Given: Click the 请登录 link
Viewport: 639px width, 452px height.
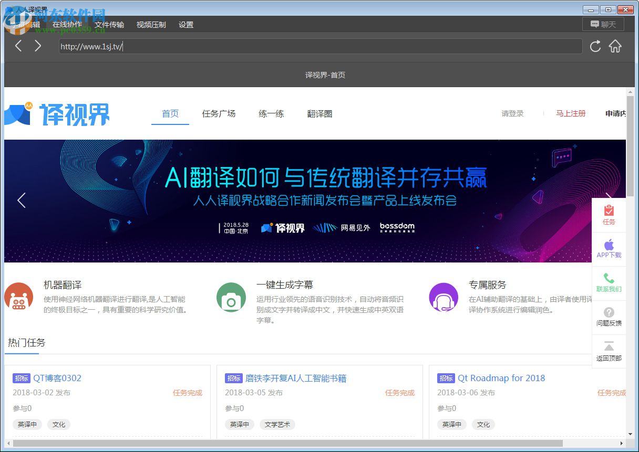Looking at the screenshot, I should point(512,113).
